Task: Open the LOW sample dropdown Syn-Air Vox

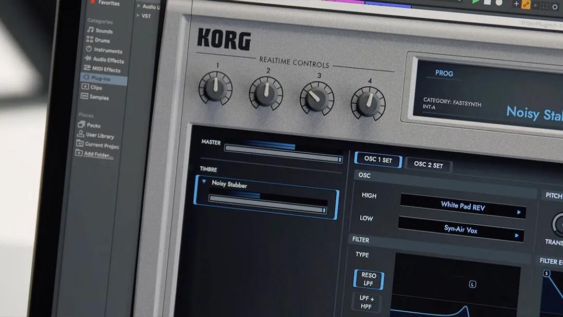Action: [461, 229]
